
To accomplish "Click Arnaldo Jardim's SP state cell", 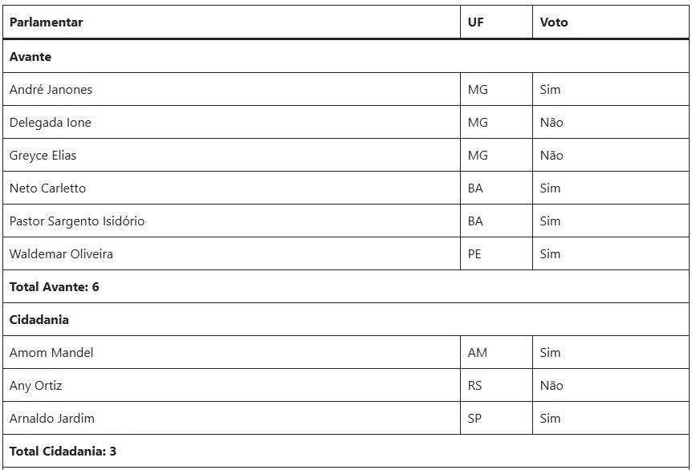I will point(496,418).
